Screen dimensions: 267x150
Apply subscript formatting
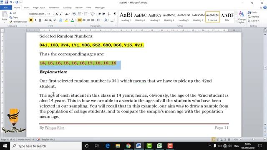[x=50, y=20]
